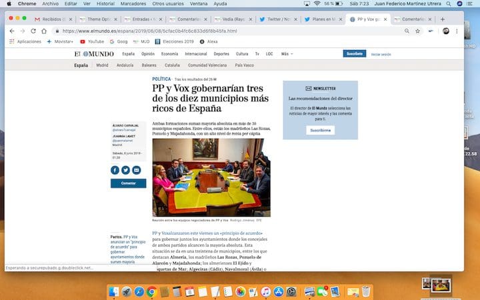Open the Deportes section
Image resolution: width=480 pixels, height=300 pixels.
[221, 54]
